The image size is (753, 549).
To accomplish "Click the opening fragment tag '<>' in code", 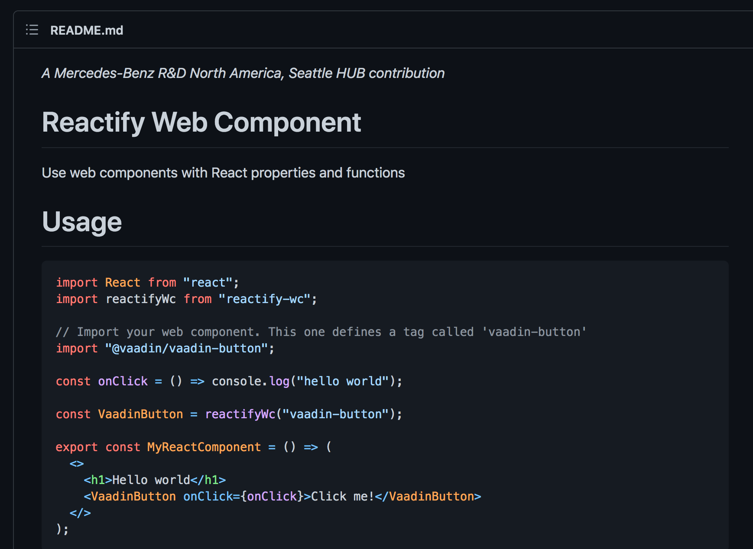I will click(77, 464).
